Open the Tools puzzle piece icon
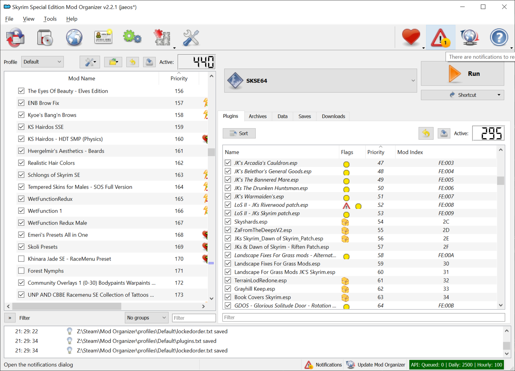 tap(162, 37)
